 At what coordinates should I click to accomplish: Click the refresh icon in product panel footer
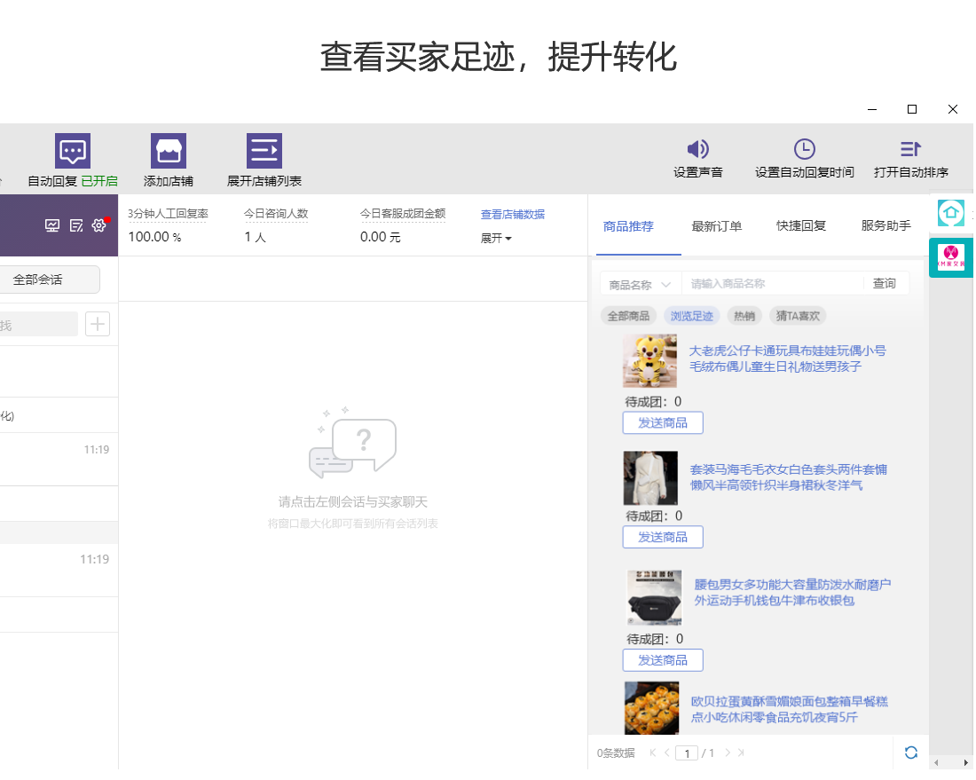pyautogui.click(x=910, y=752)
